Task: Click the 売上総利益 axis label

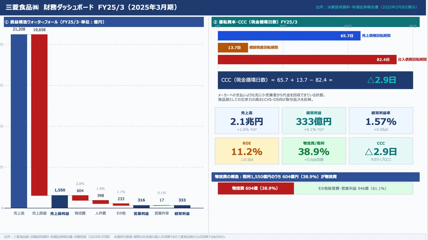Action: [60, 214]
